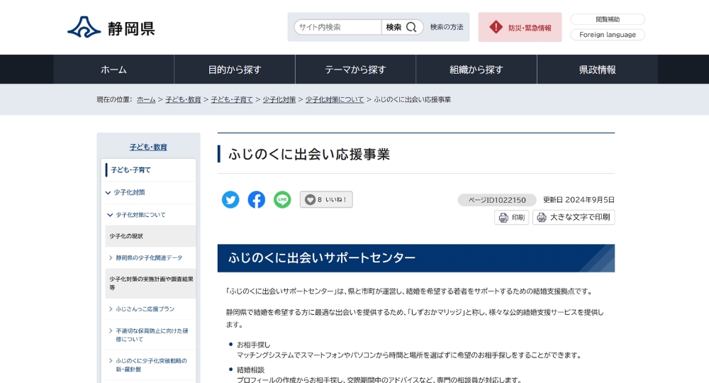This screenshot has width=709, height=383.
Task: Click the Shizuoka Prefecture logo
Action: (111, 28)
